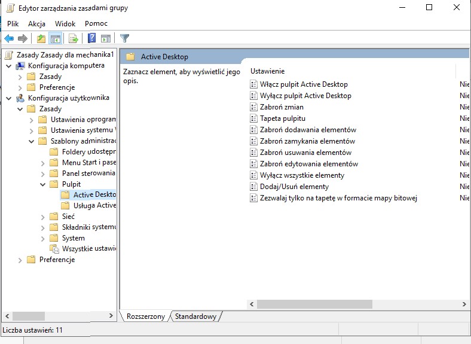Click the Up One Level folder icon

pyautogui.click(x=41, y=38)
